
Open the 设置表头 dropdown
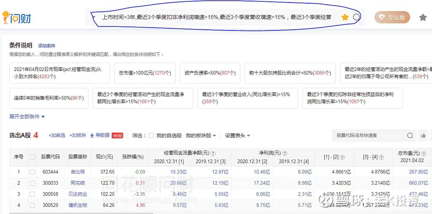[x=237, y=135]
